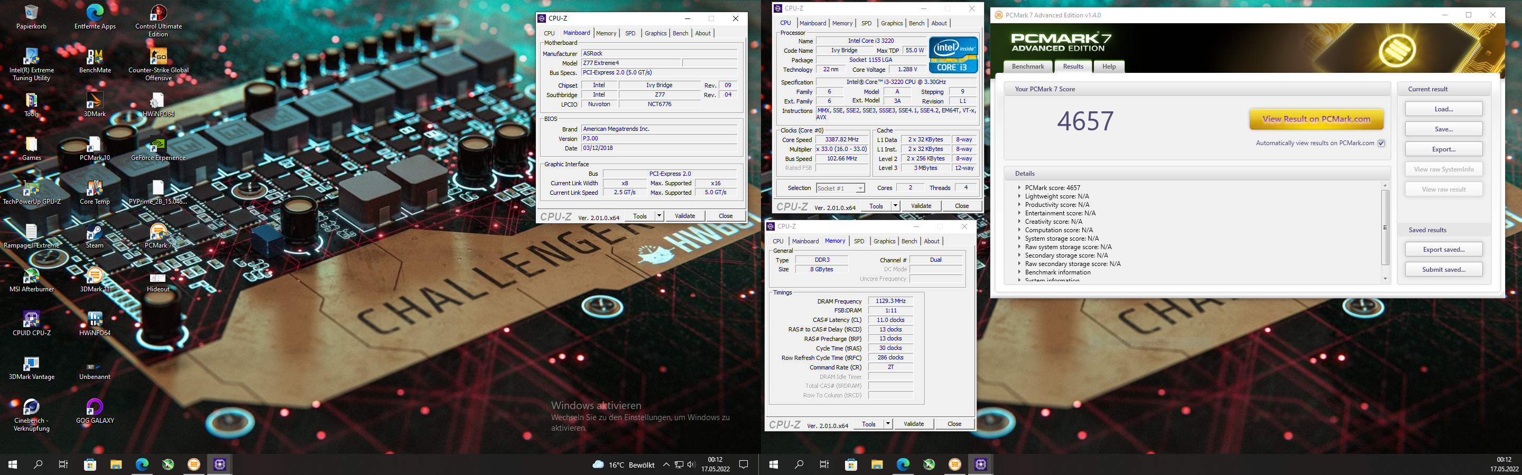Switch to SPD tab in Mainboard CPU-Z window

point(630,33)
